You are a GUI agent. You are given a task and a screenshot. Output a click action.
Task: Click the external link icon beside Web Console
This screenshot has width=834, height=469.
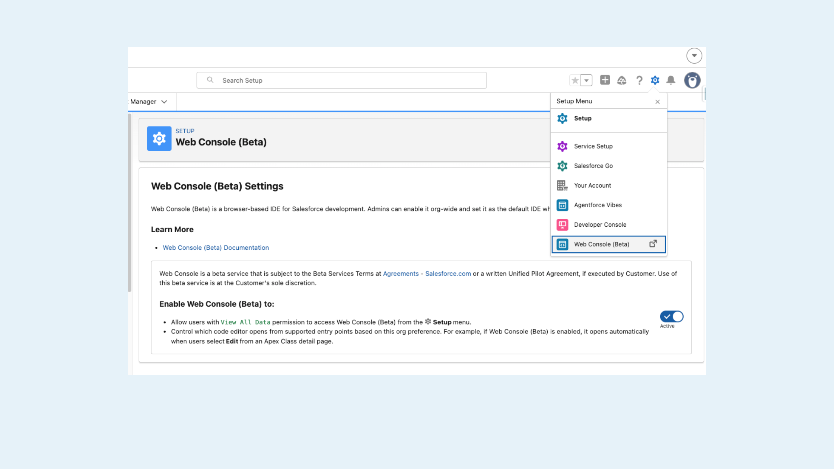pyautogui.click(x=653, y=244)
